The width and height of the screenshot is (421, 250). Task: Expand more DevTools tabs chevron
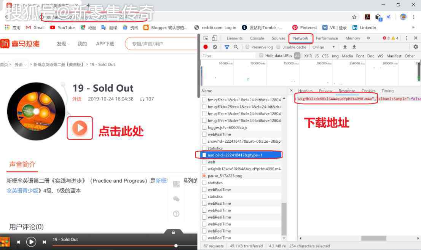point(368,38)
